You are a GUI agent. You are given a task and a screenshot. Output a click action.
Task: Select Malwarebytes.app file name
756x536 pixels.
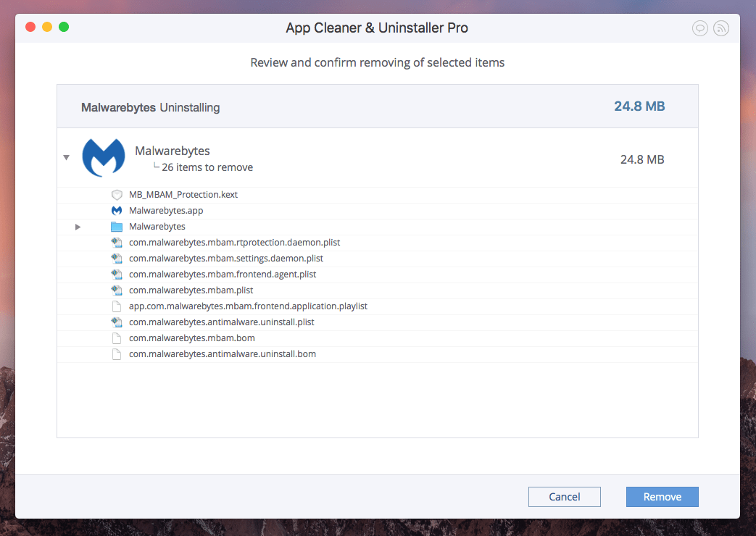point(166,211)
